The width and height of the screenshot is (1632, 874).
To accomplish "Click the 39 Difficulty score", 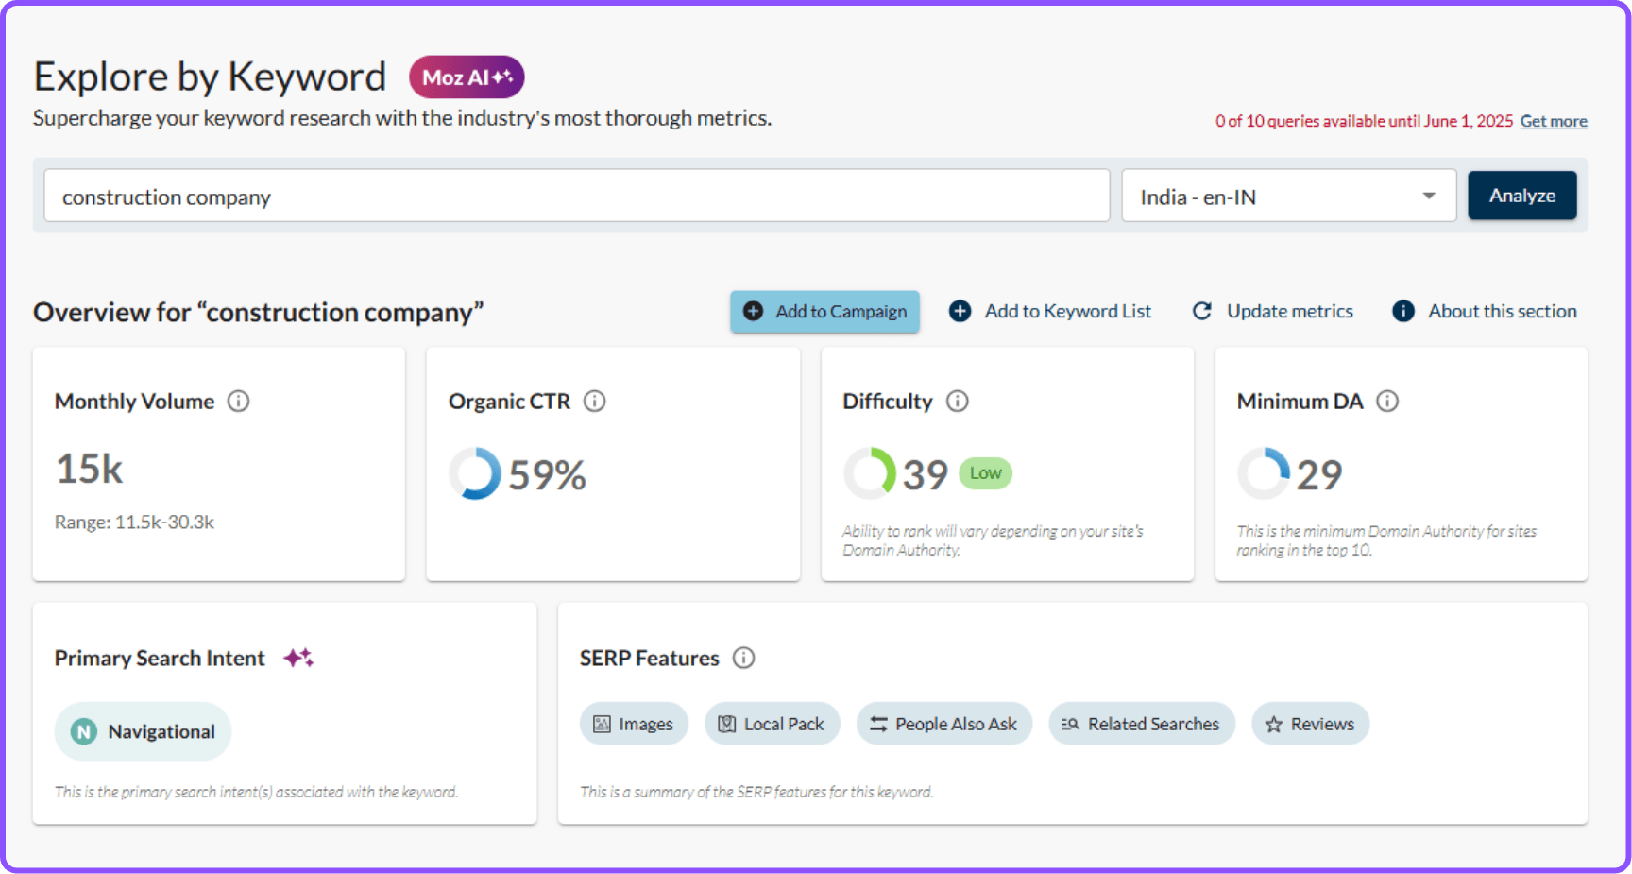I will [x=925, y=474].
